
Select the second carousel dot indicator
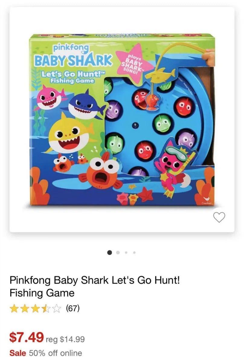coord(118,252)
